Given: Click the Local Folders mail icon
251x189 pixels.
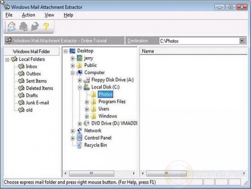Looking at the screenshot, I should point(14,59).
